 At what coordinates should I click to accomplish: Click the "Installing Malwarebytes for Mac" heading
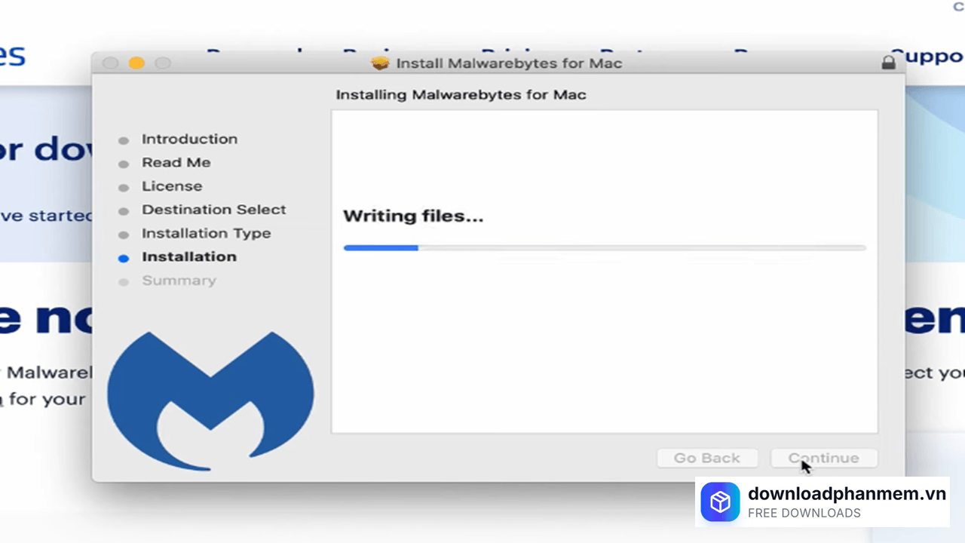pyautogui.click(x=461, y=95)
